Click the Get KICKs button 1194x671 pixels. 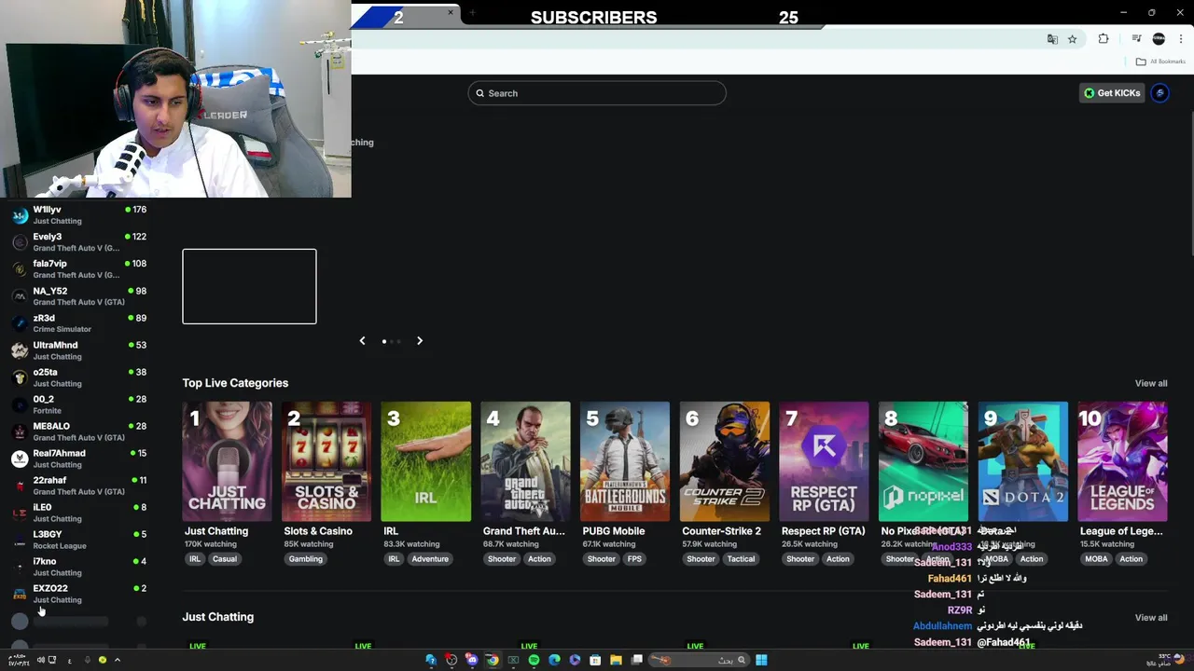pyautogui.click(x=1112, y=93)
